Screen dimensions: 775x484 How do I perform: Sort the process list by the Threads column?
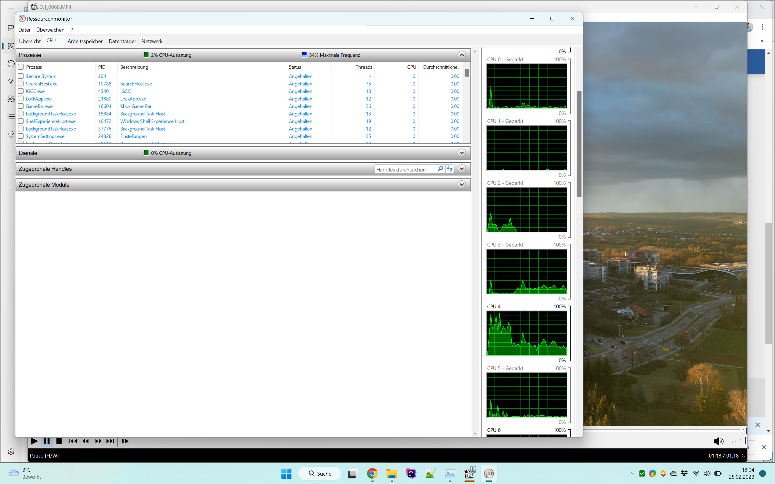coord(364,67)
